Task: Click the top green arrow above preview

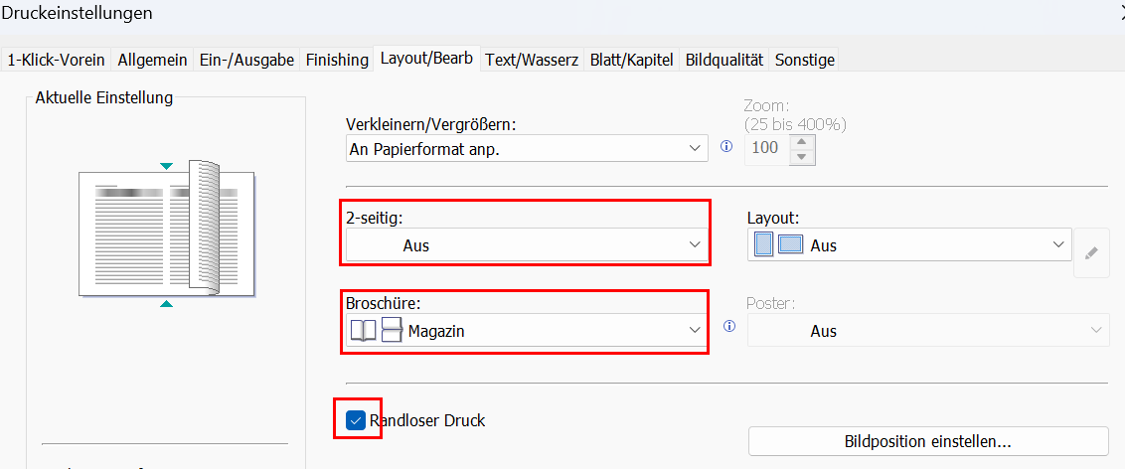Action: 167,165
